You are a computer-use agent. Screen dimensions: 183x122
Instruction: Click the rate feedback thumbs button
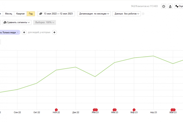point(179,6)
